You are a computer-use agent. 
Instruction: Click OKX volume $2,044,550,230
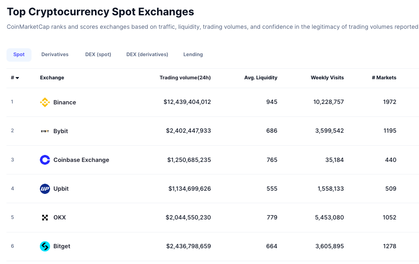(188, 218)
